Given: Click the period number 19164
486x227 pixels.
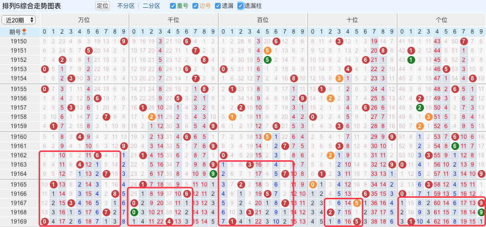Looking at the screenshot, I should click(x=19, y=174).
